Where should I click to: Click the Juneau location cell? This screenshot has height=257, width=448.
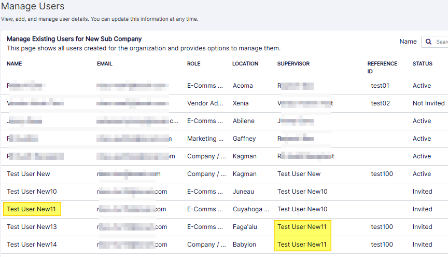coord(243,192)
